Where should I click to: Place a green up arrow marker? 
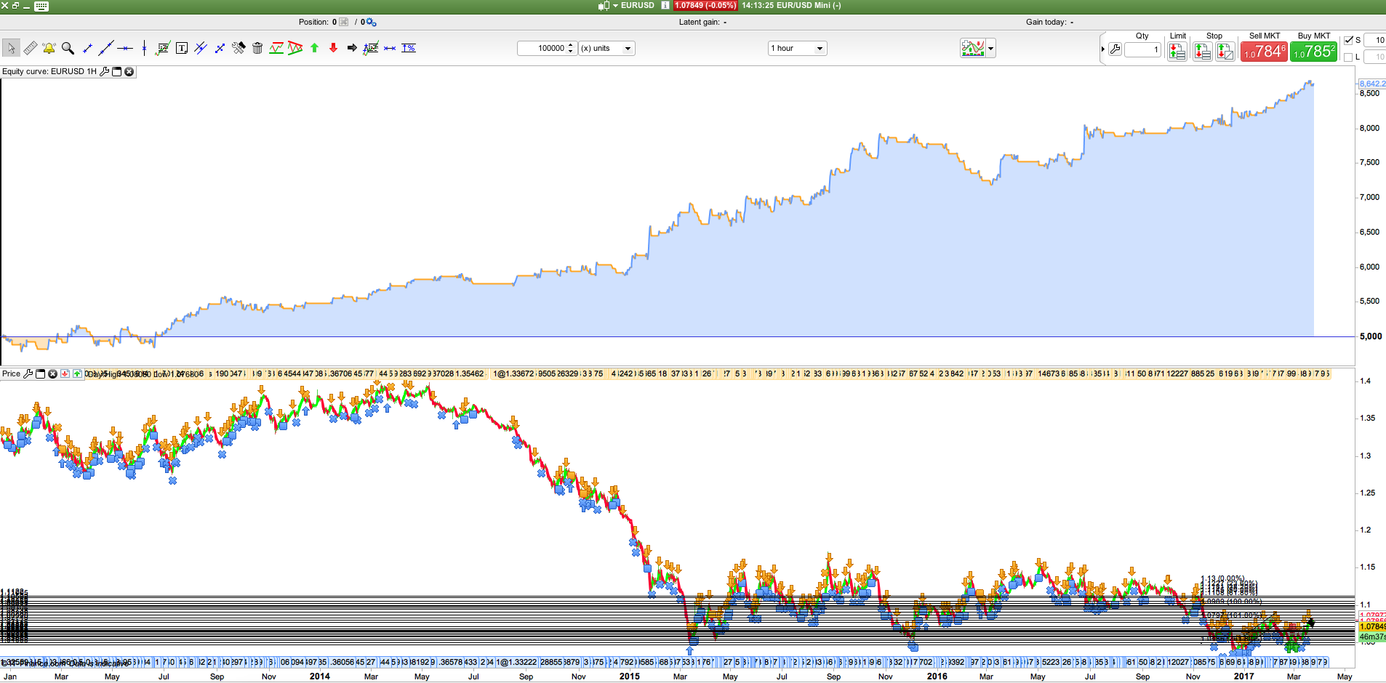tap(314, 48)
